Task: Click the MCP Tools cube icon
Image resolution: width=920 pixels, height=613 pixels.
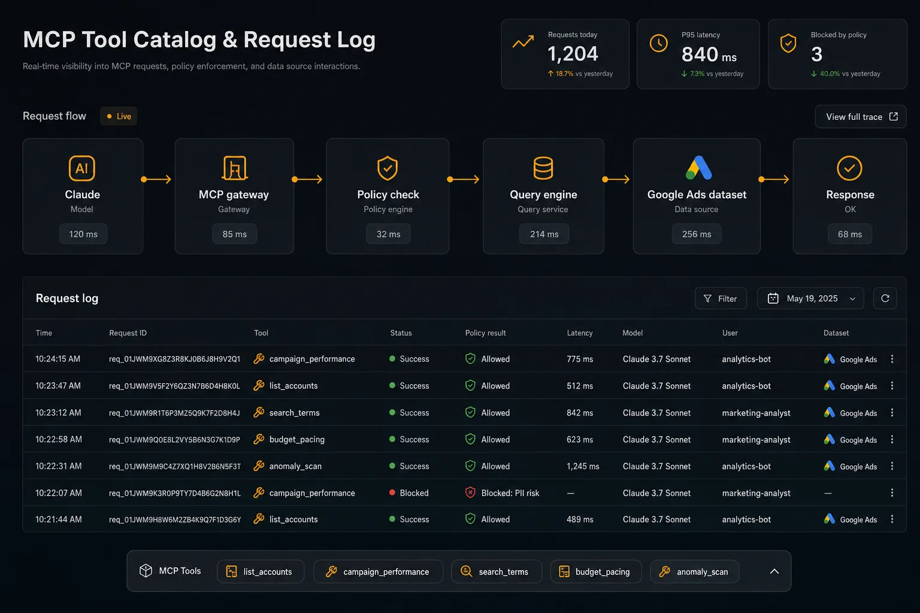Action: (x=146, y=570)
